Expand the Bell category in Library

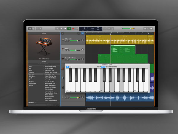[43, 68]
